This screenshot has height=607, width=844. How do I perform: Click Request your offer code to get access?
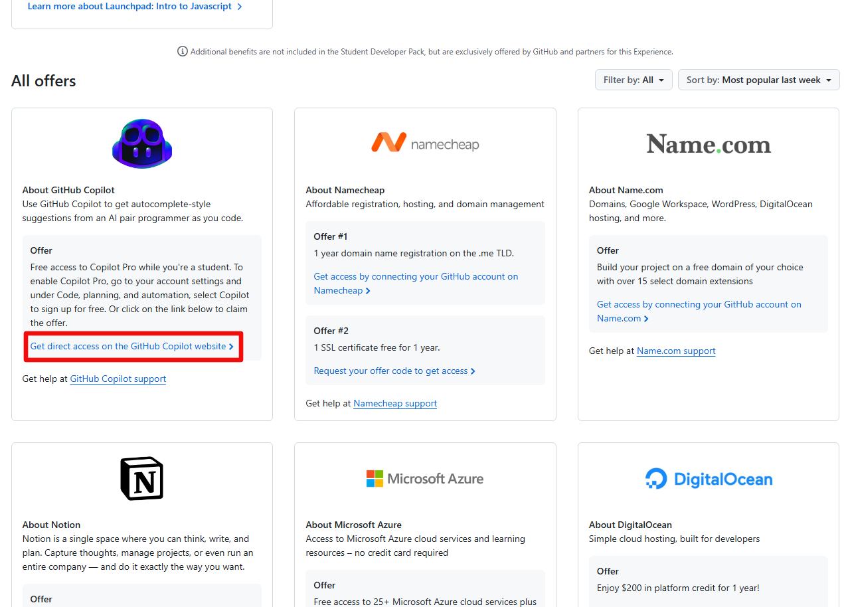pyautogui.click(x=394, y=371)
